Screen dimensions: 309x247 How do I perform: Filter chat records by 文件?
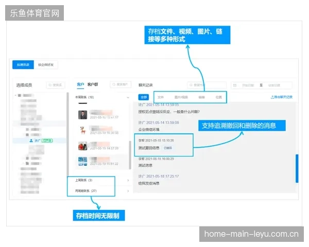pos(161,97)
